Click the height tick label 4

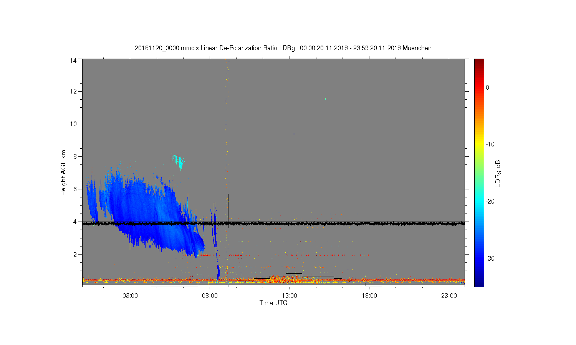click(74, 222)
